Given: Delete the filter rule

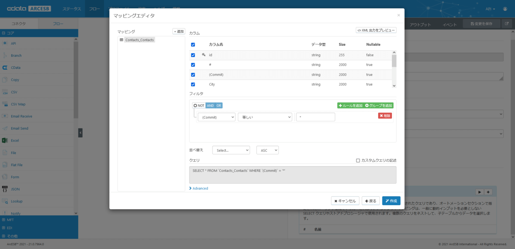Looking at the screenshot, I should tap(385, 115).
